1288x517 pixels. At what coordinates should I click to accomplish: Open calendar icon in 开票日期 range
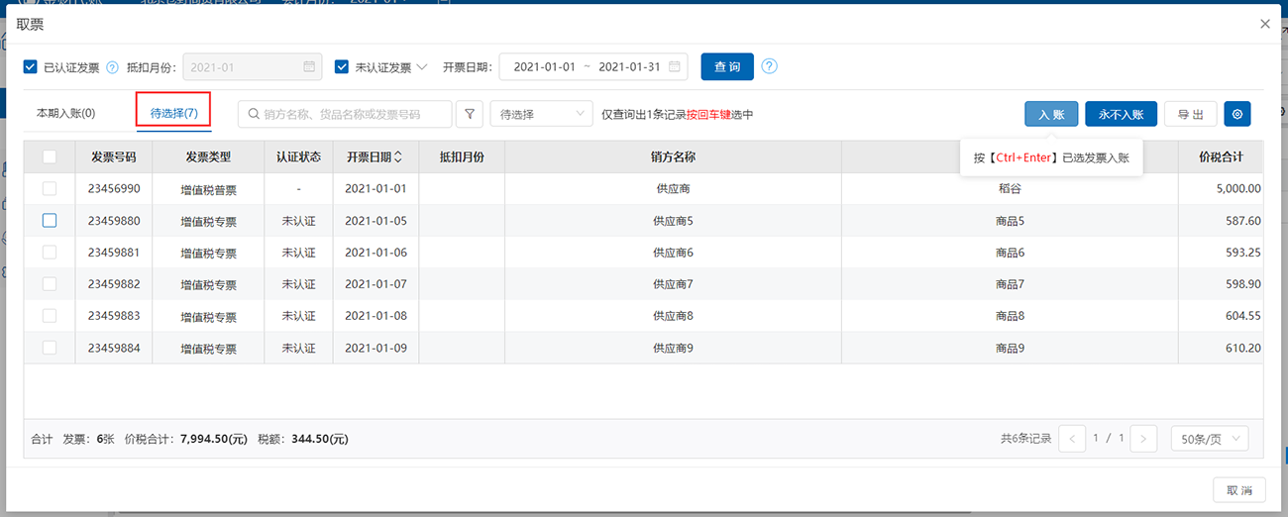(x=675, y=67)
